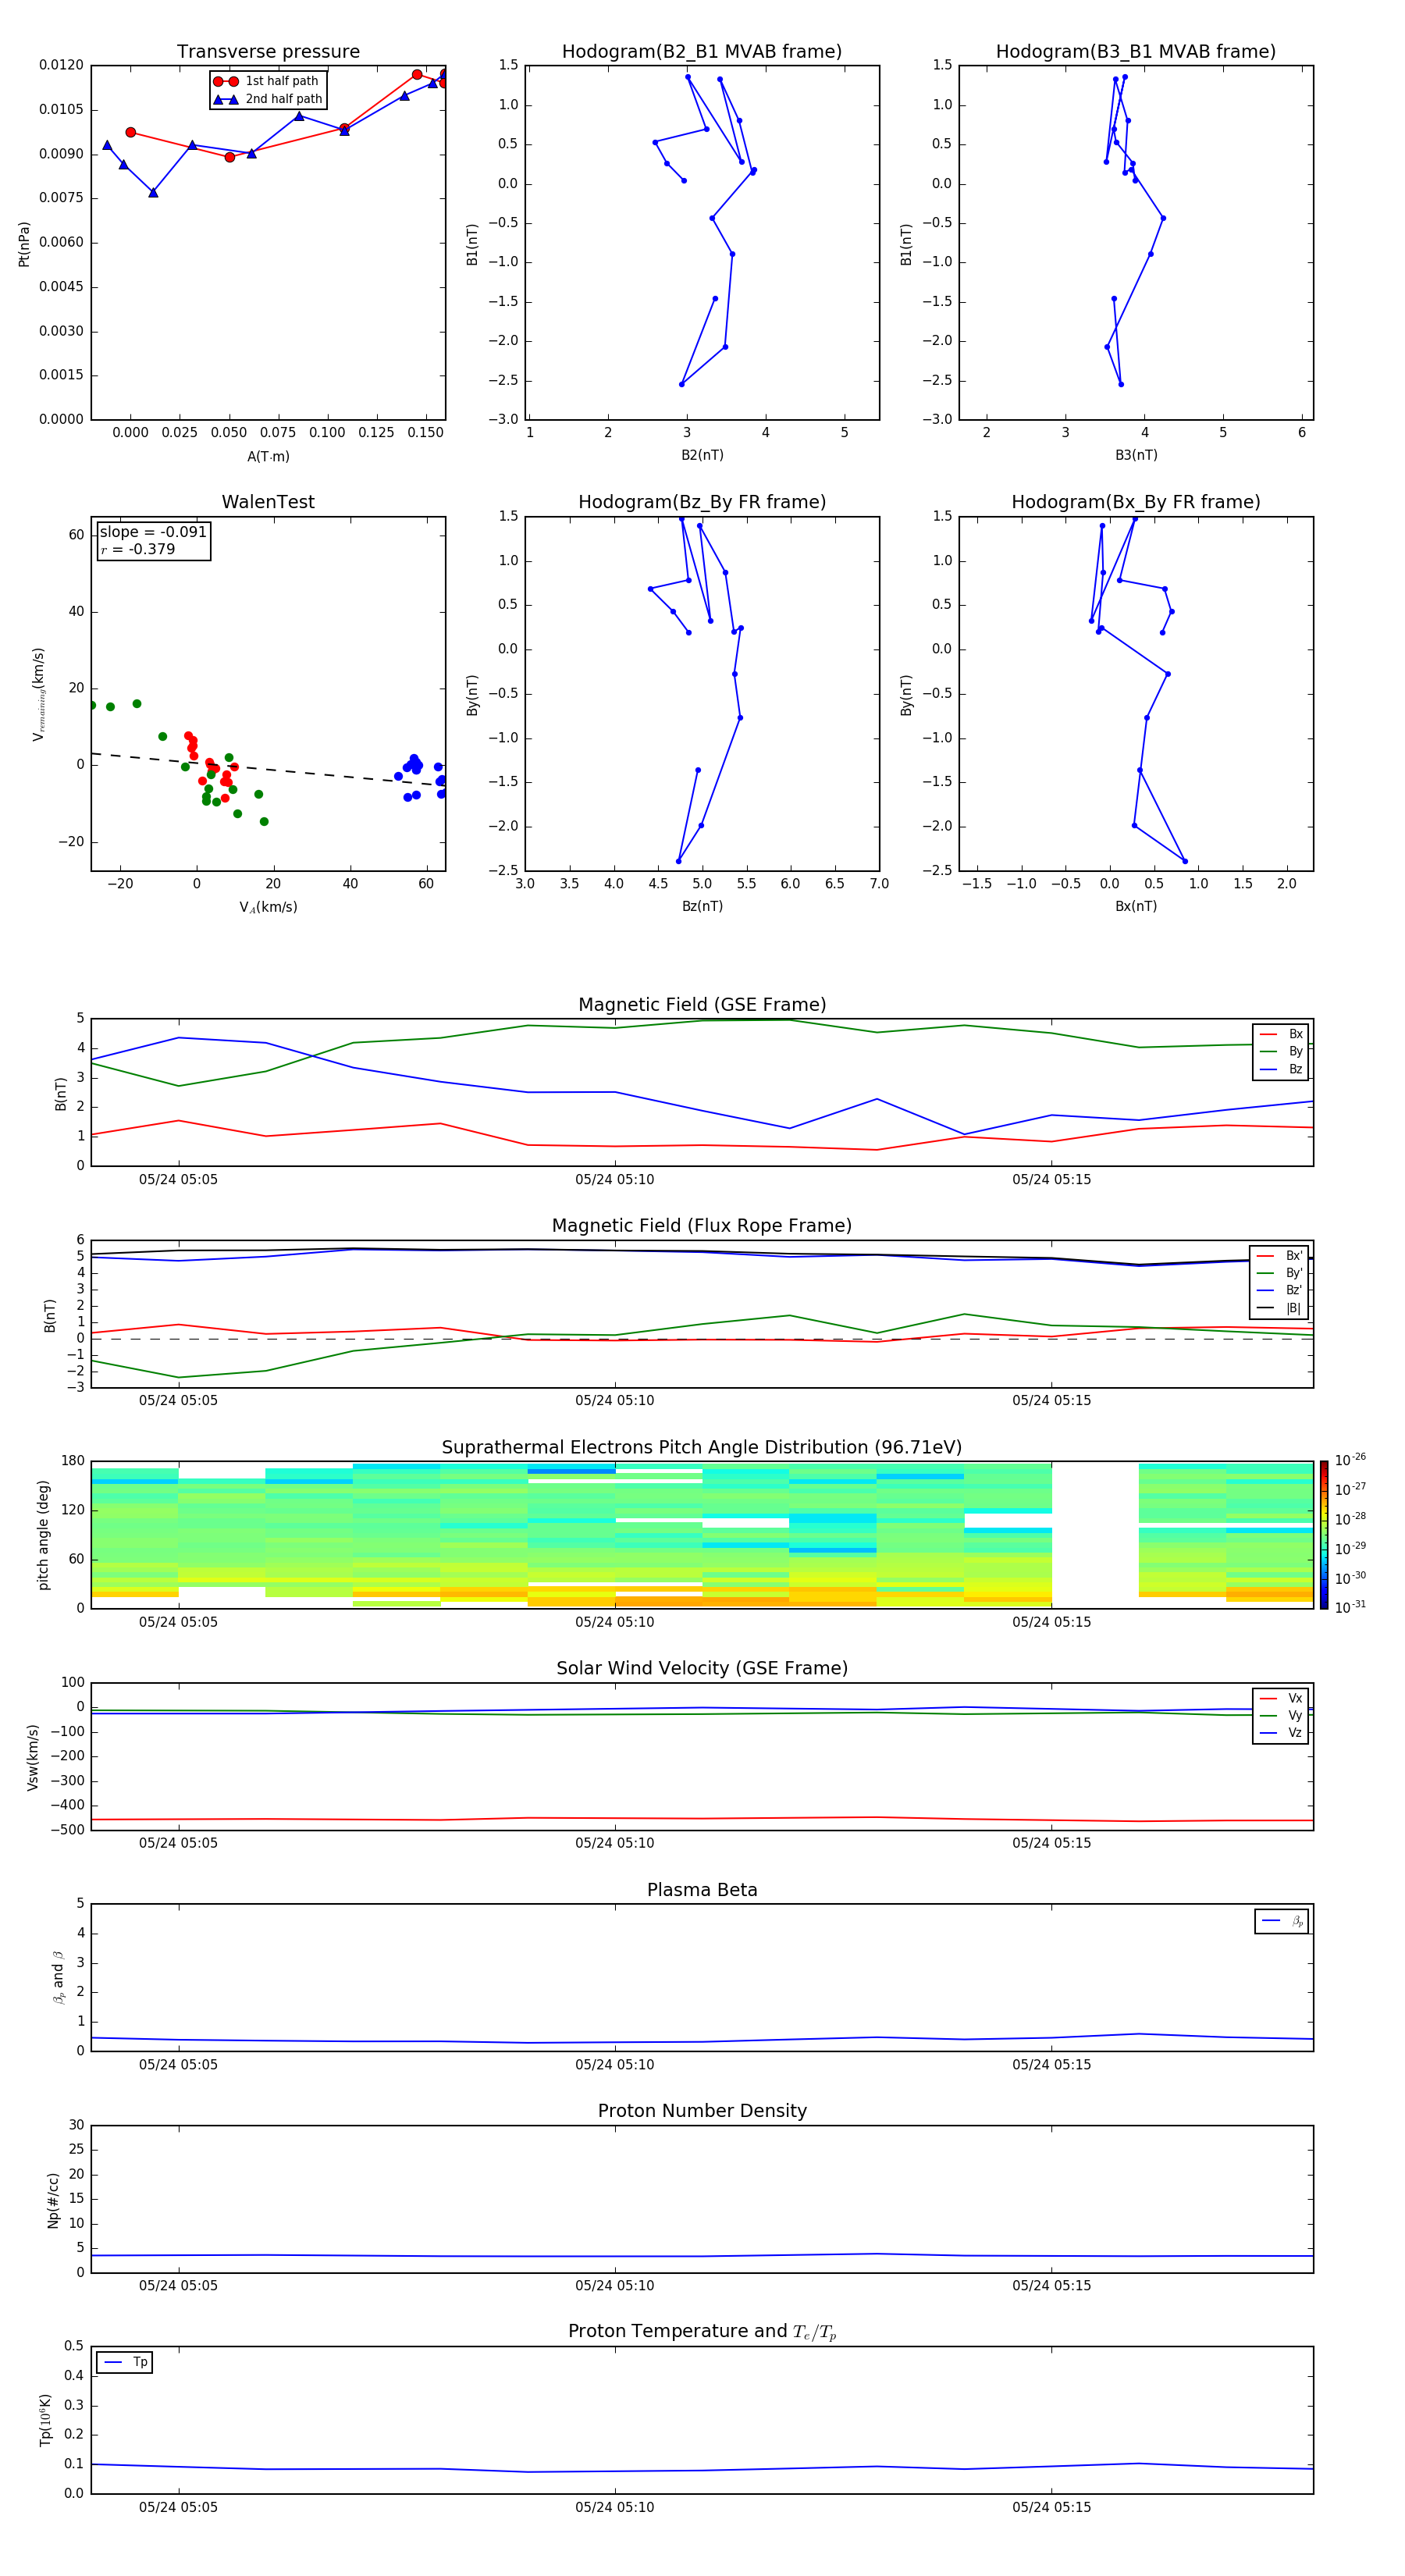
Task: Click the 'Np(#/cc)' y-axis label
Action: coord(53,2200)
